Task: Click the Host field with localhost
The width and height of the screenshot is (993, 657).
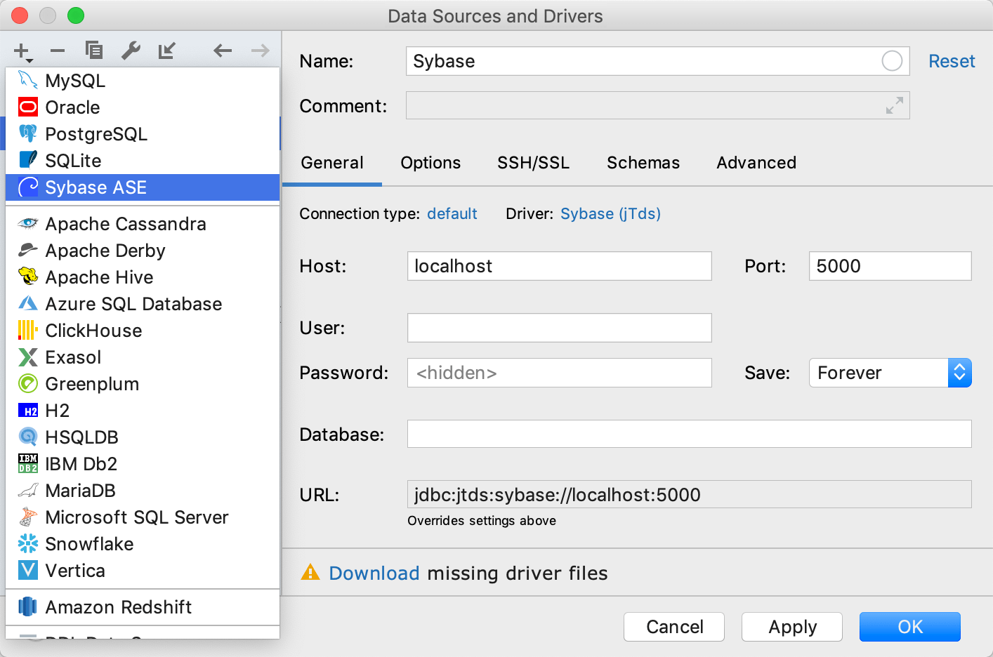Action: tap(560, 266)
